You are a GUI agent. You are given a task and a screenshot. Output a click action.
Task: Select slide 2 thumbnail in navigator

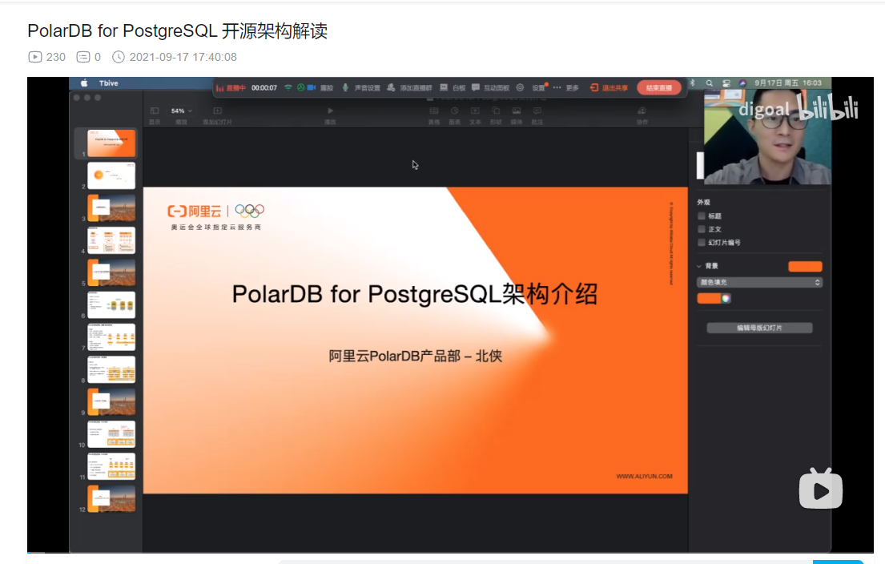coord(111,175)
